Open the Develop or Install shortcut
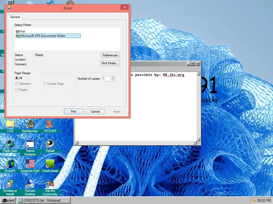Viewport: 273px width, 204px height. tap(10, 184)
